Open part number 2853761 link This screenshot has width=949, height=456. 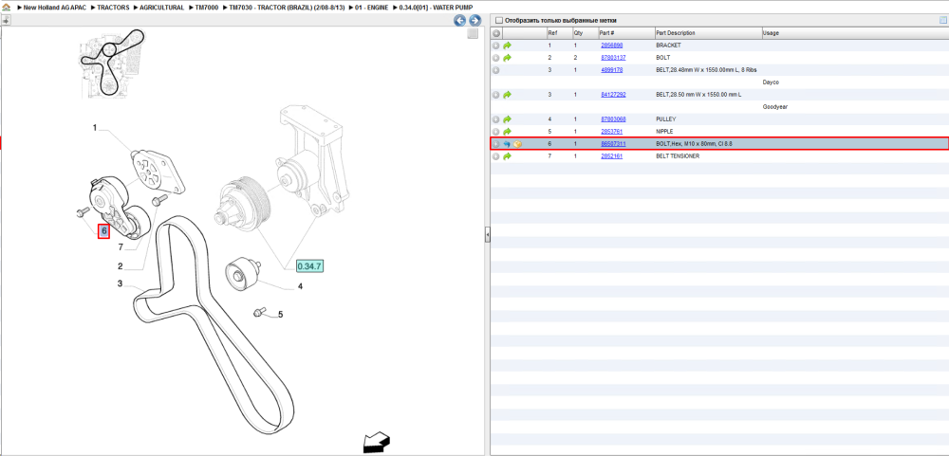[611, 131]
